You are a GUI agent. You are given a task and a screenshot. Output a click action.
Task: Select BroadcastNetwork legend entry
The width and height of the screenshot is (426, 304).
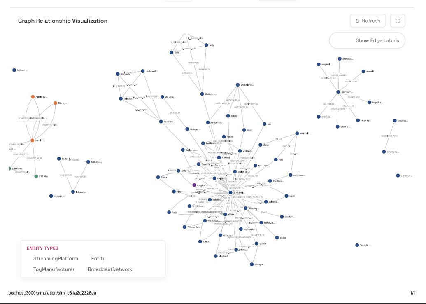(110, 269)
